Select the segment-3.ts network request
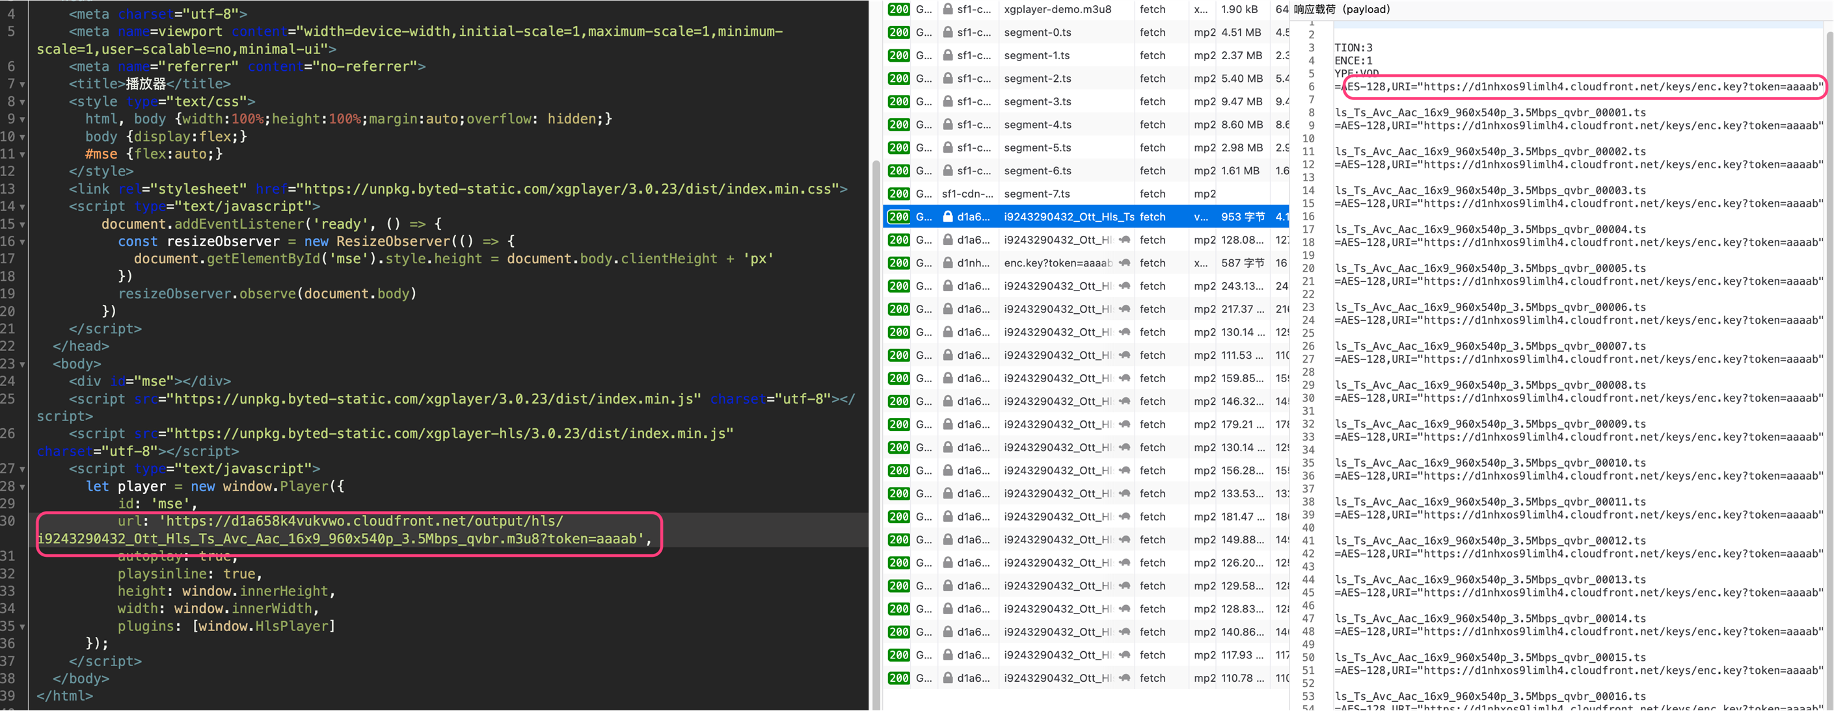The image size is (1834, 711). click(x=1037, y=101)
